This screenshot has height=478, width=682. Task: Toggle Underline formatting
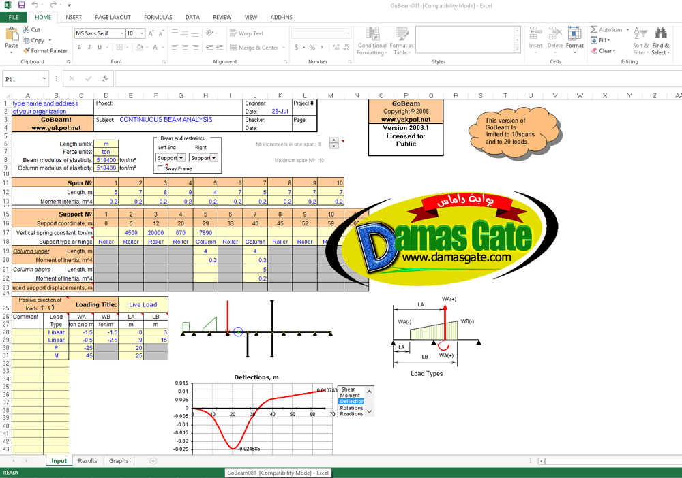[100, 47]
